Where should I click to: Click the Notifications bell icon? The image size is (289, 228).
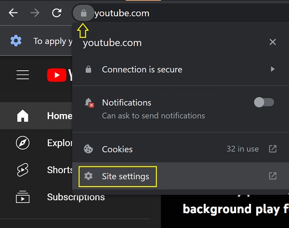coord(89,102)
